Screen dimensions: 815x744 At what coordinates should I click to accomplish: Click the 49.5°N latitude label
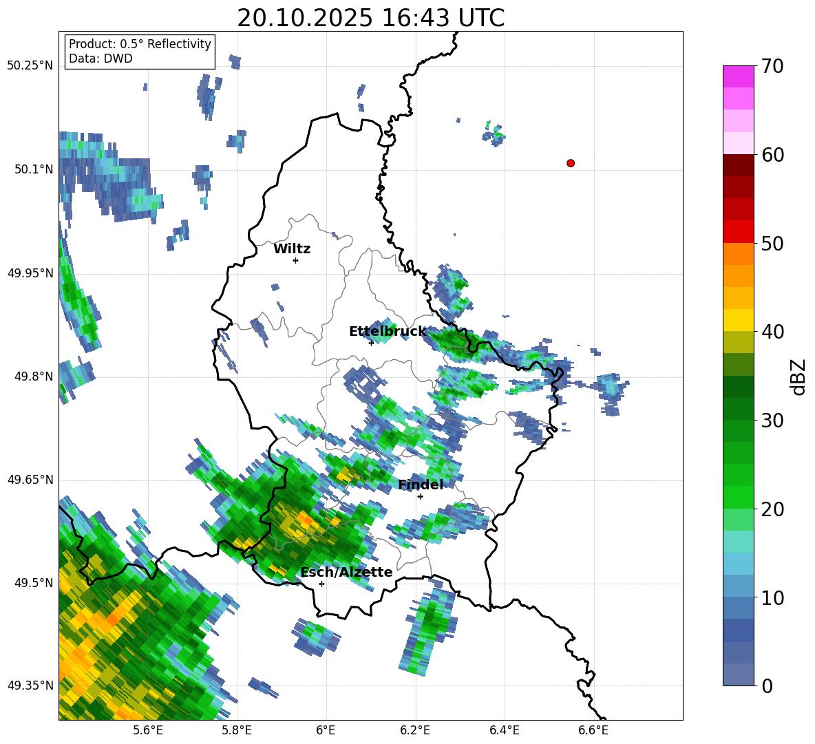pyautogui.click(x=34, y=583)
